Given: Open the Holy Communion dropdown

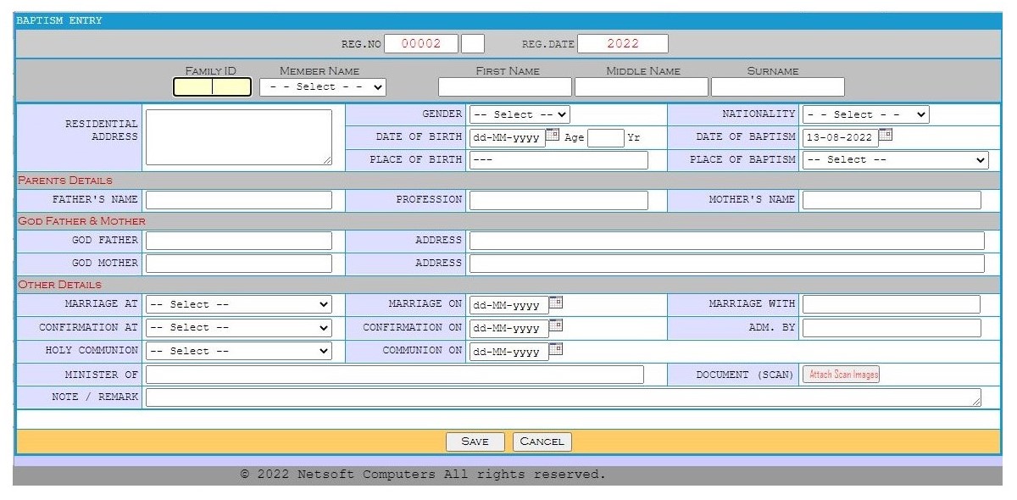Looking at the screenshot, I should point(238,351).
